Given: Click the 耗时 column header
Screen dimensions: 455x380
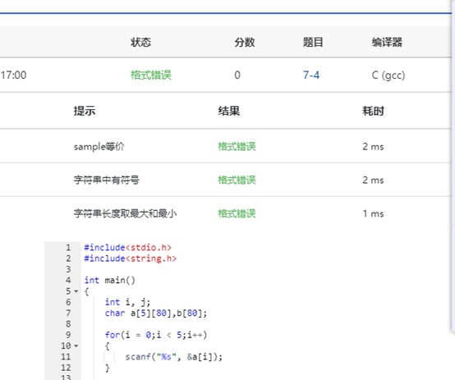Looking at the screenshot, I should (x=373, y=111).
